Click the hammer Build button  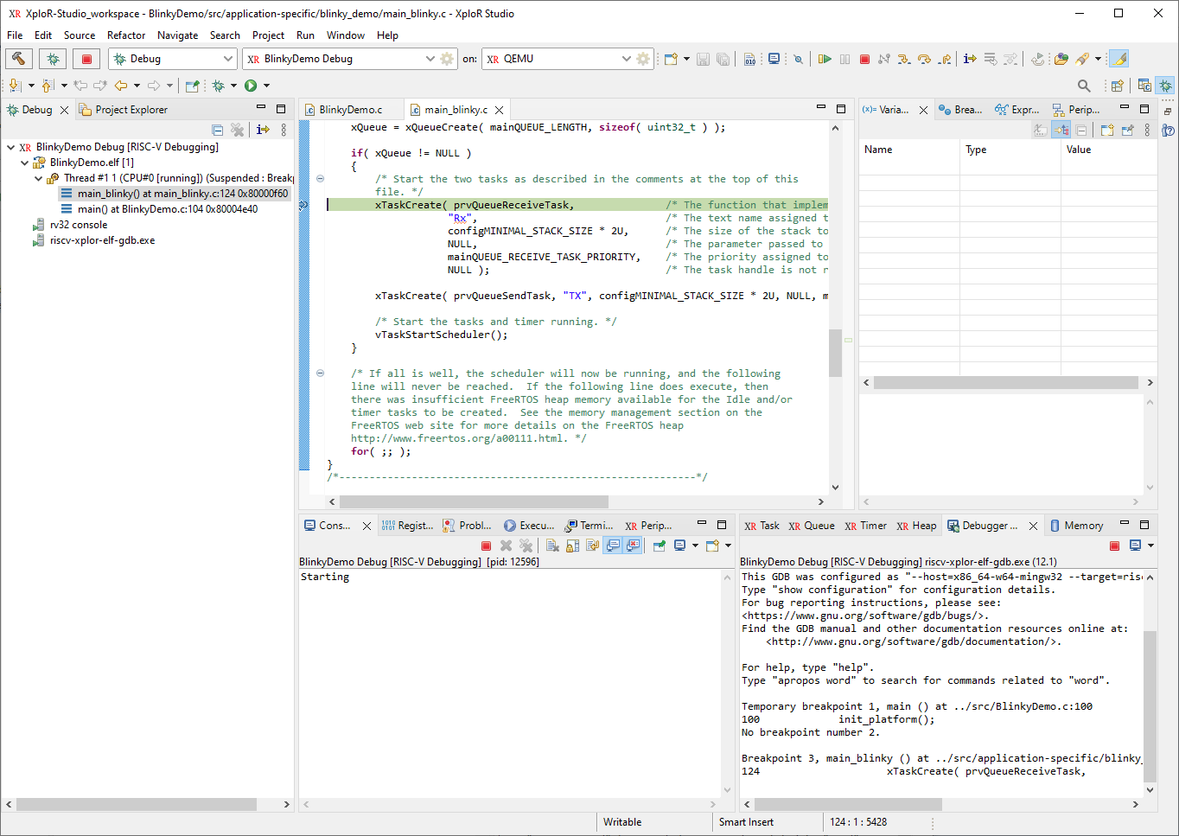click(19, 59)
